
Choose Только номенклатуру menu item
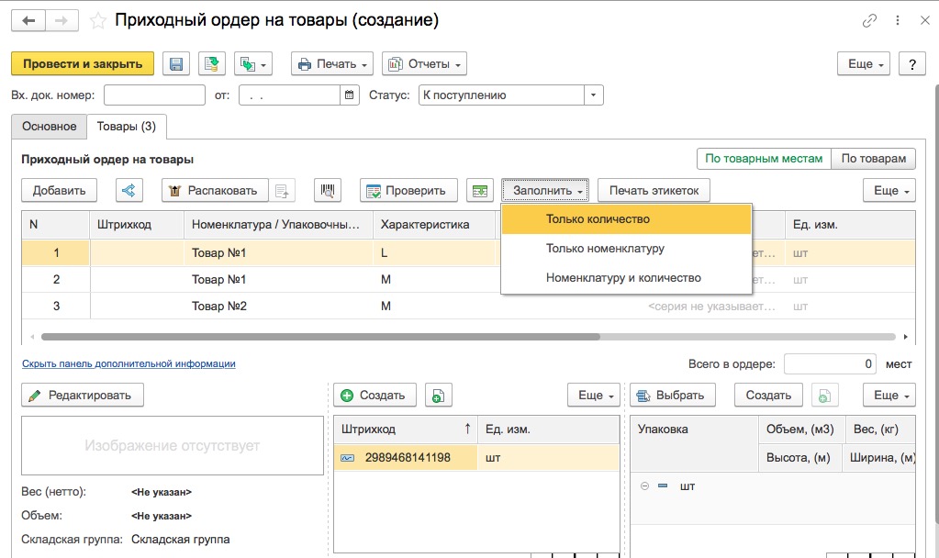[626, 249]
